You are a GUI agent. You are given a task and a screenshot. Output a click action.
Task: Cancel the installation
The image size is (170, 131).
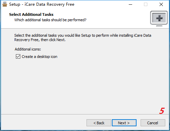pos(153,123)
